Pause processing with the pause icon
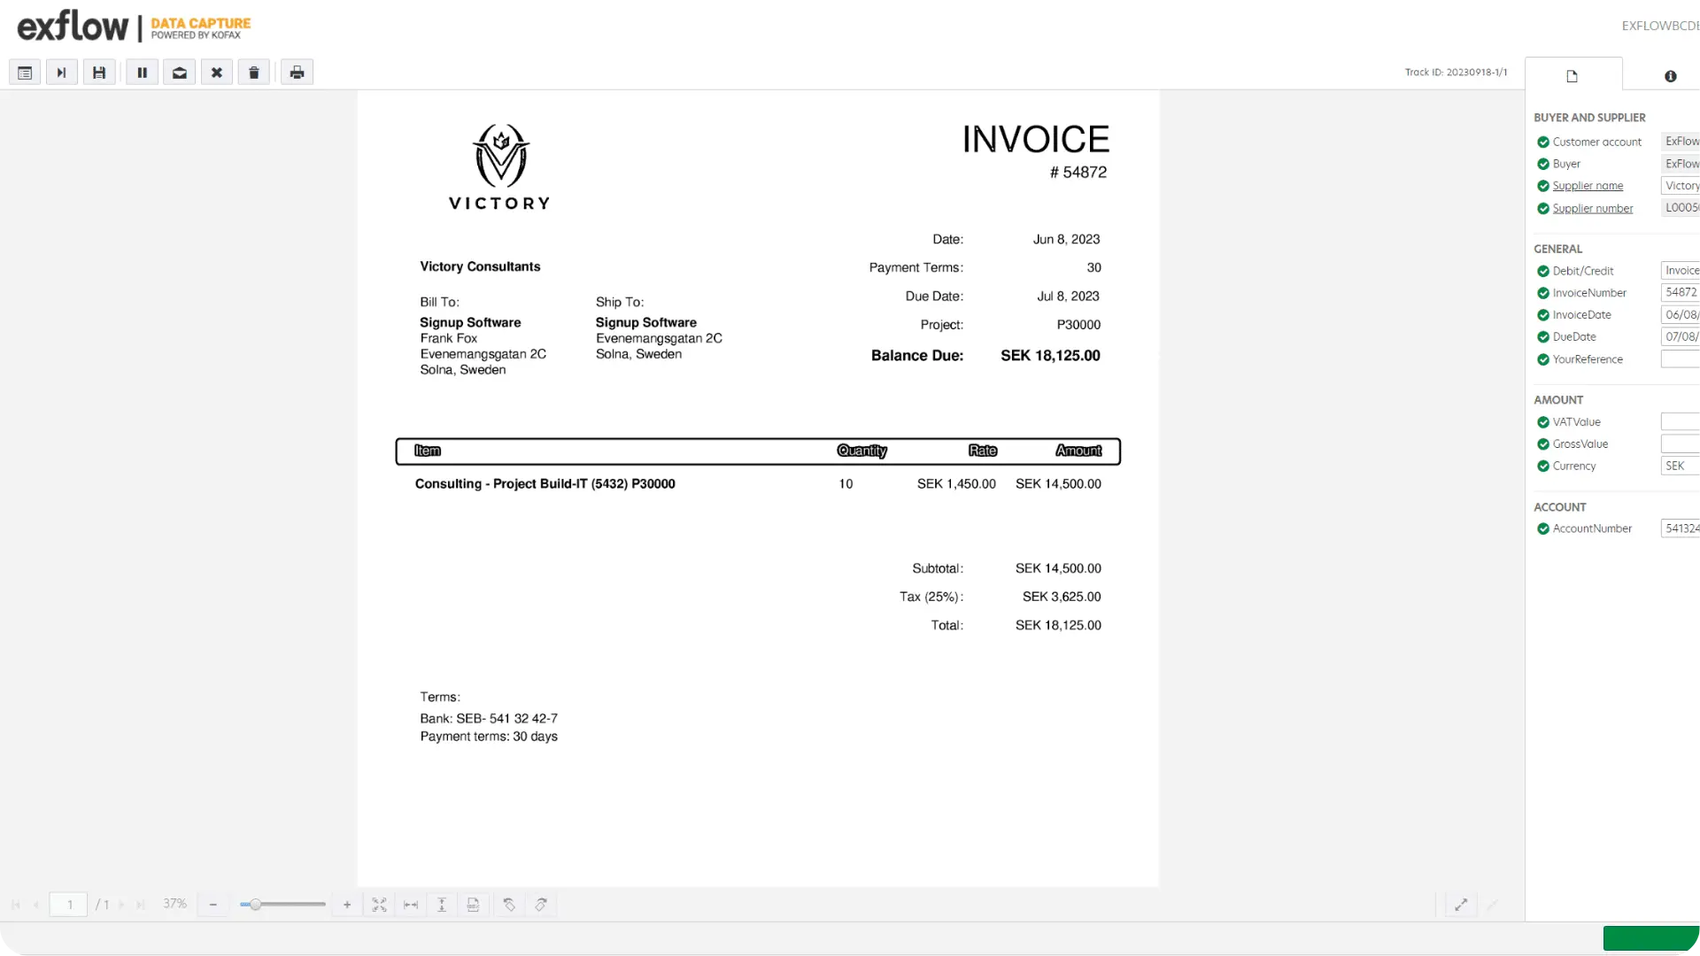 click(x=142, y=73)
